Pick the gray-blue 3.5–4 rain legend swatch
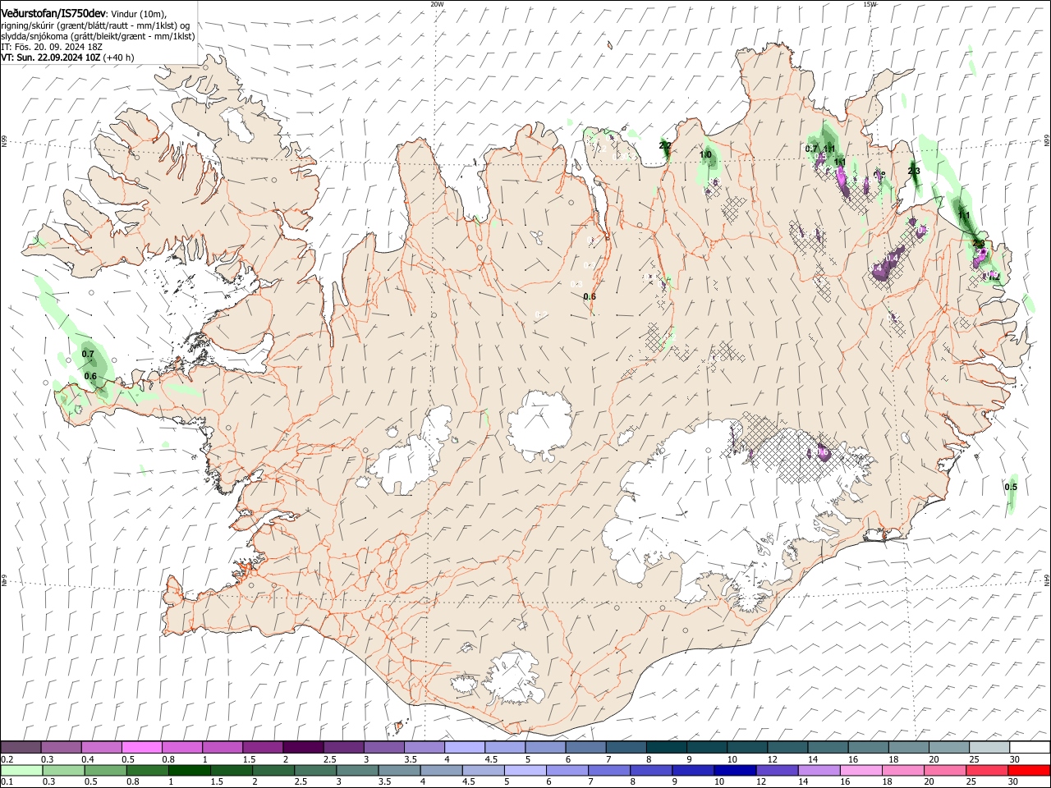This screenshot has height=788, width=1051. (399, 770)
